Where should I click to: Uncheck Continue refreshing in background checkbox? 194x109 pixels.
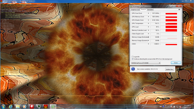132,59
